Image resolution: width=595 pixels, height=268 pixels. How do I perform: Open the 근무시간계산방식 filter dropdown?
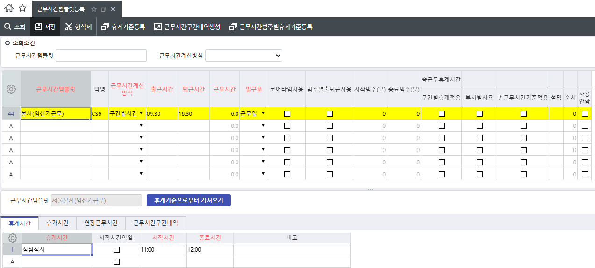pos(244,56)
